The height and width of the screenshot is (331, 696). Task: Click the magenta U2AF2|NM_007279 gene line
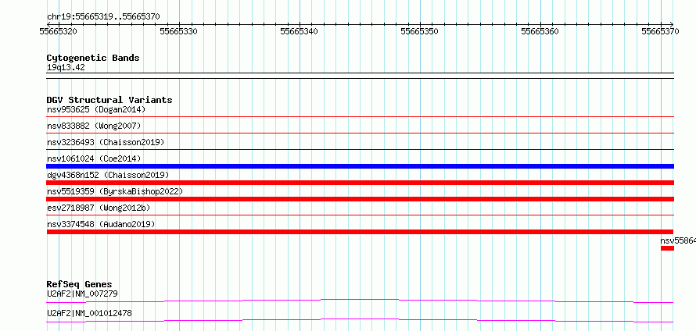click(x=360, y=301)
